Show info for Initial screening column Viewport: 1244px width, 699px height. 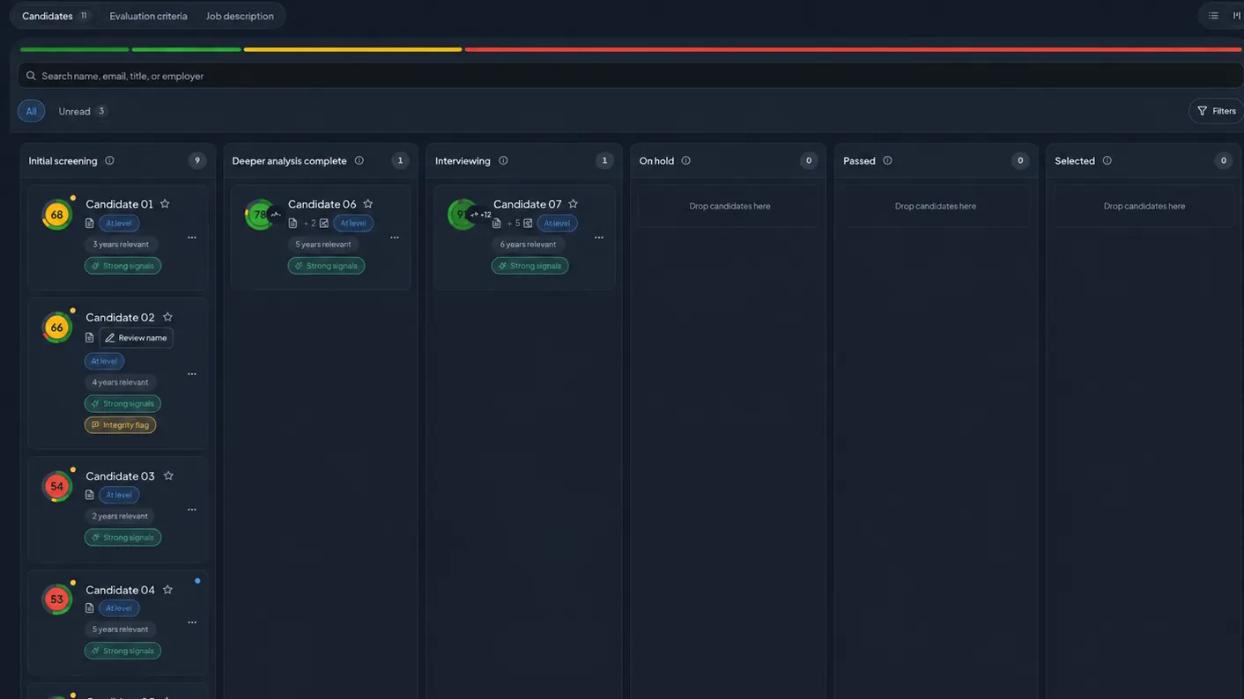[x=109, y=160]
